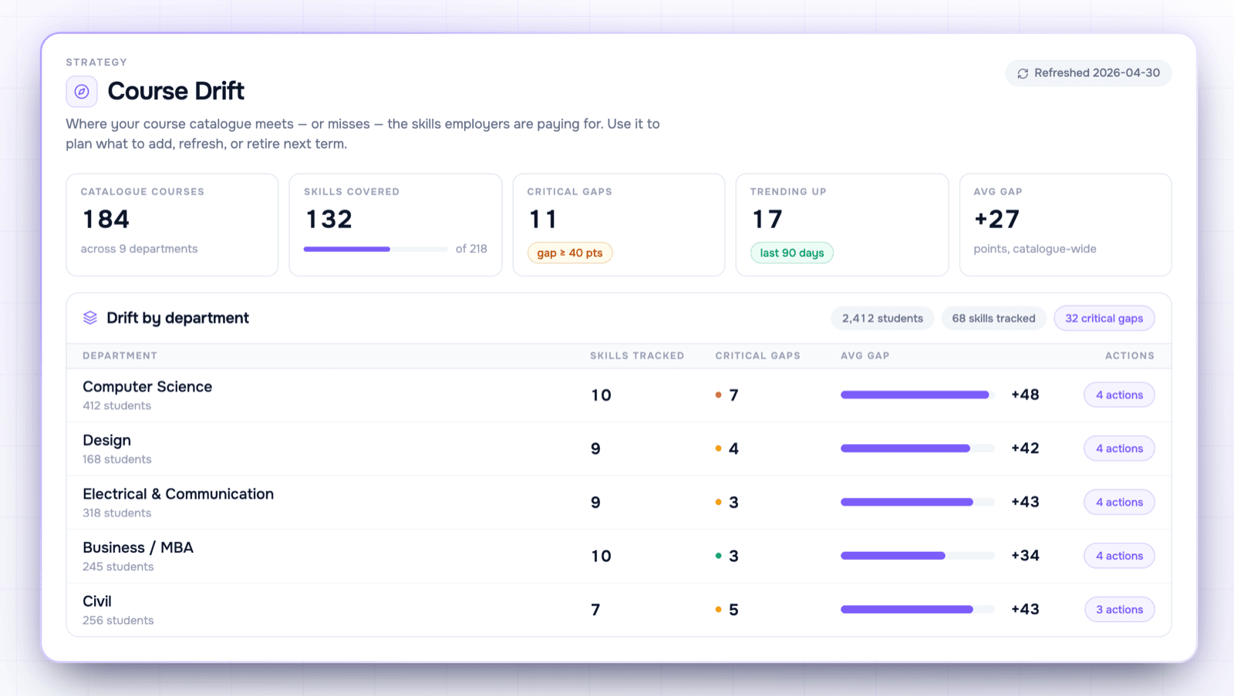
Task: Click the +34 avg gap value
Action: tap(1025, 556)
